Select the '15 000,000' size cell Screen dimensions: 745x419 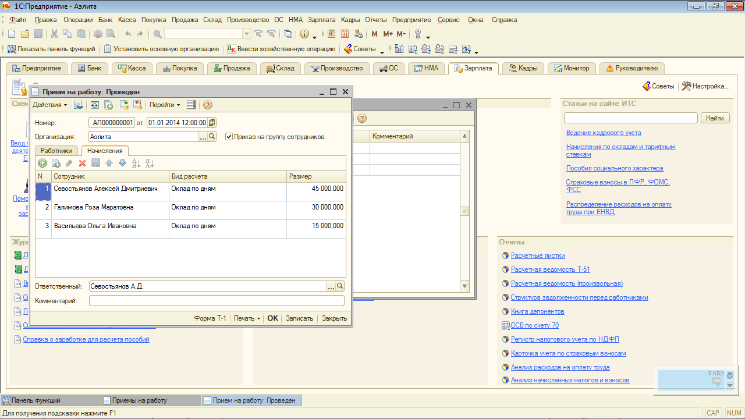[x=316, y=229]
